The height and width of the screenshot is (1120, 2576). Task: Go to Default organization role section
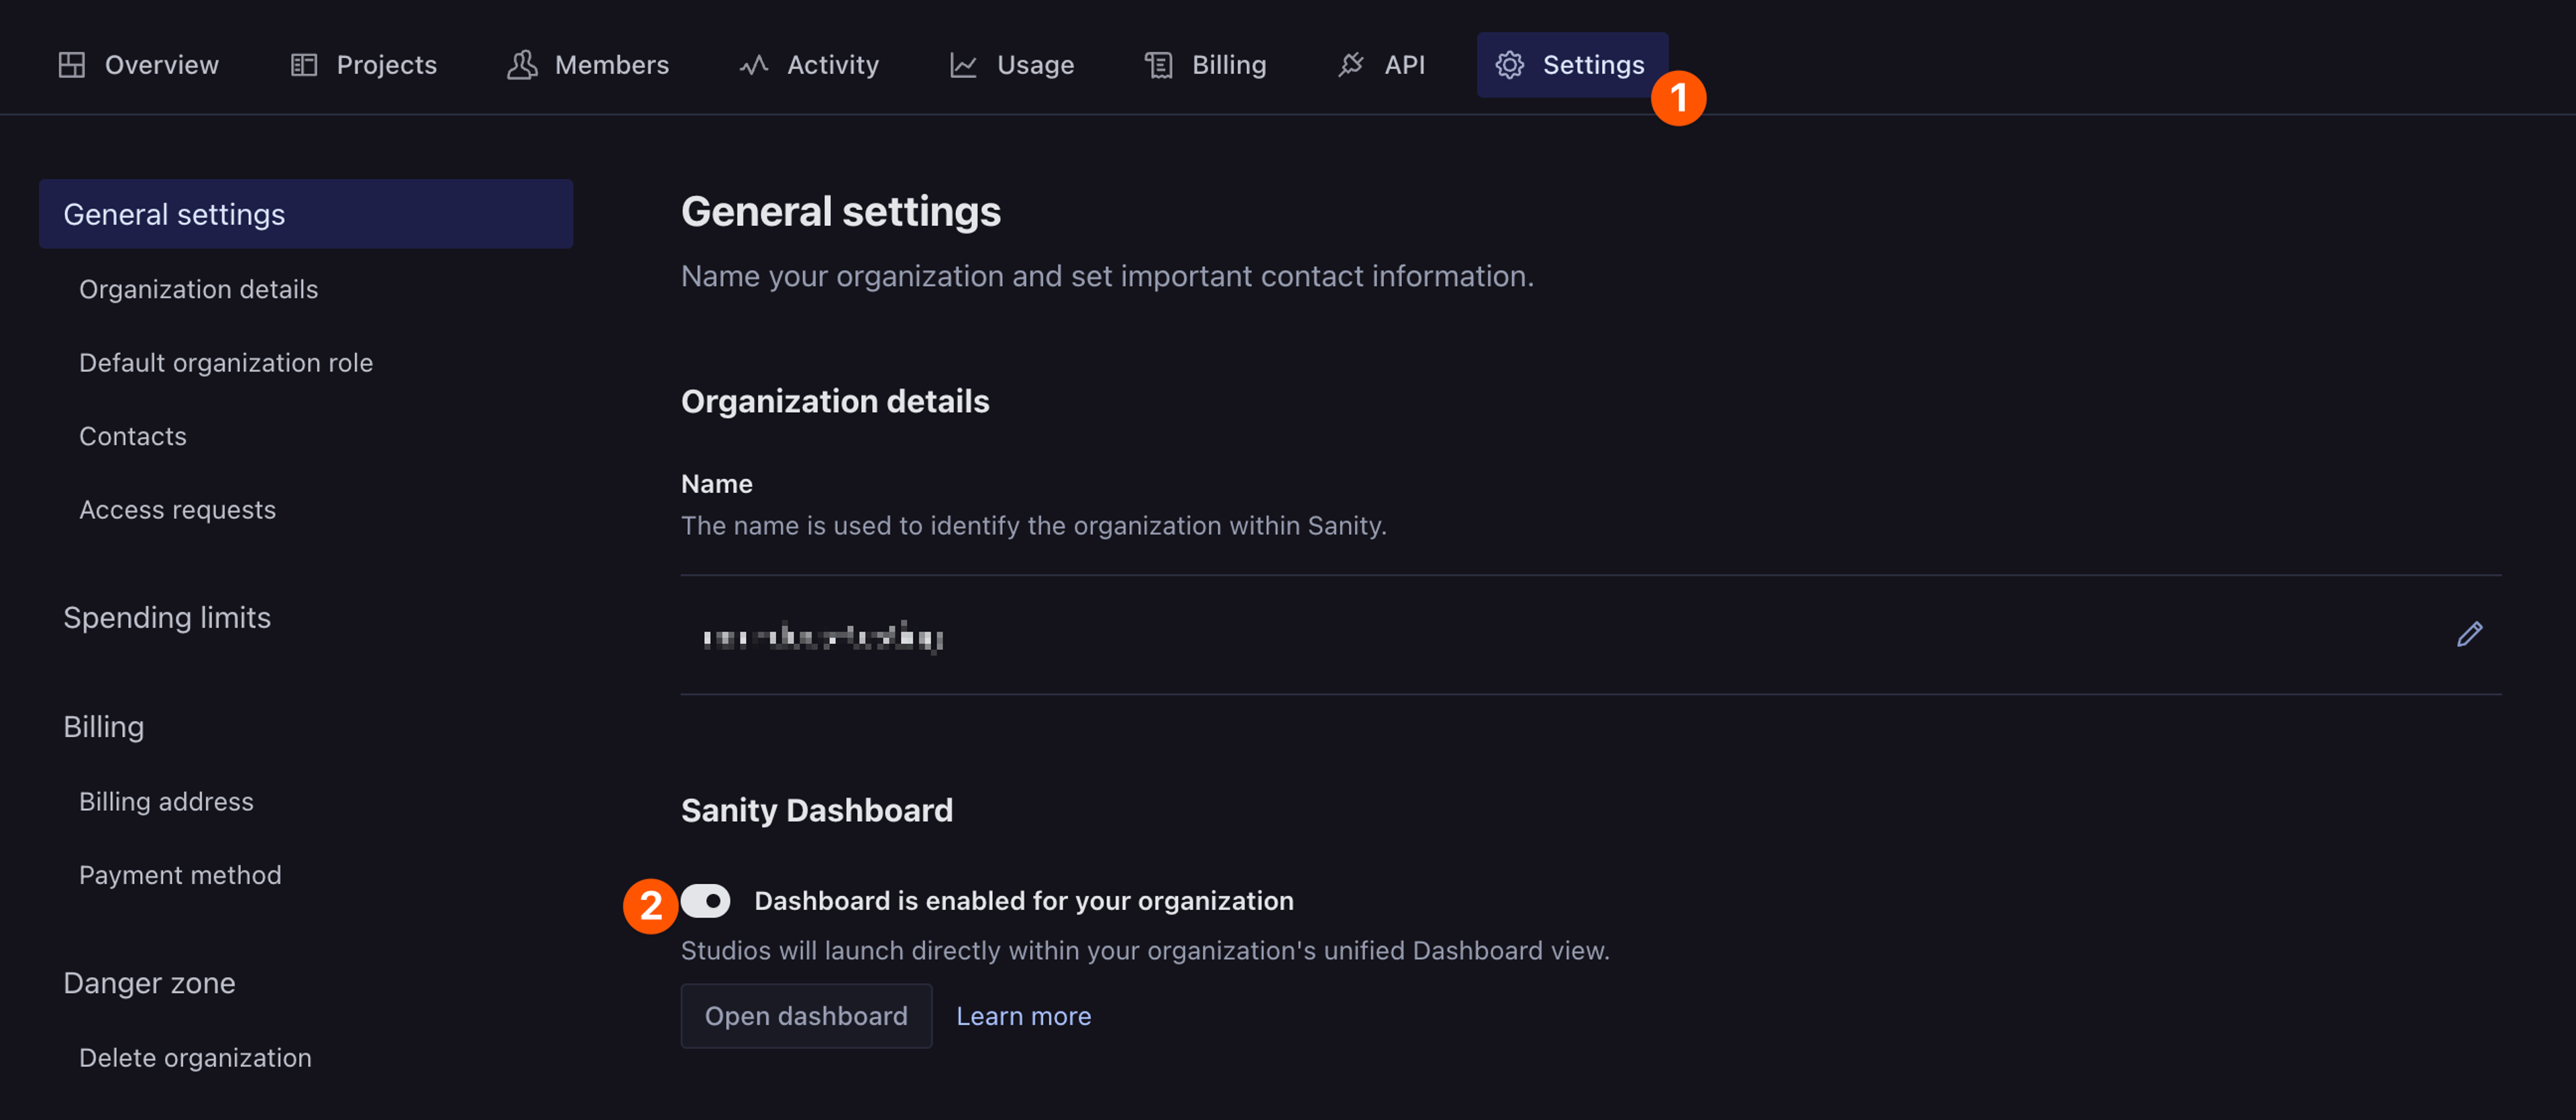tap(226, 362)
